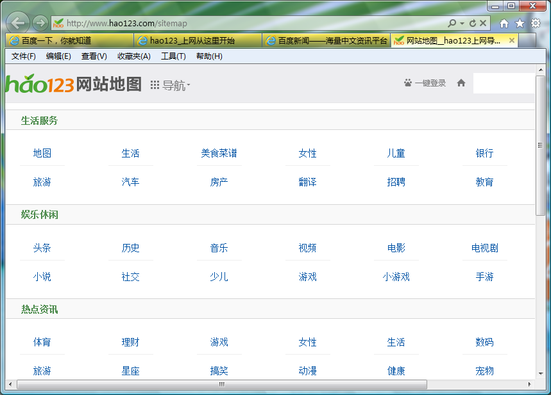The image size is (551, 395).
Task: Open the 银行 link
Action: tap(484, 153)
